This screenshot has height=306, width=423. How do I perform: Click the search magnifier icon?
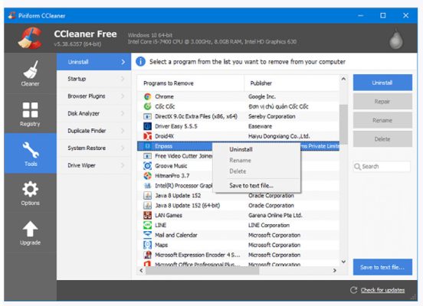[x=357, y=167]
